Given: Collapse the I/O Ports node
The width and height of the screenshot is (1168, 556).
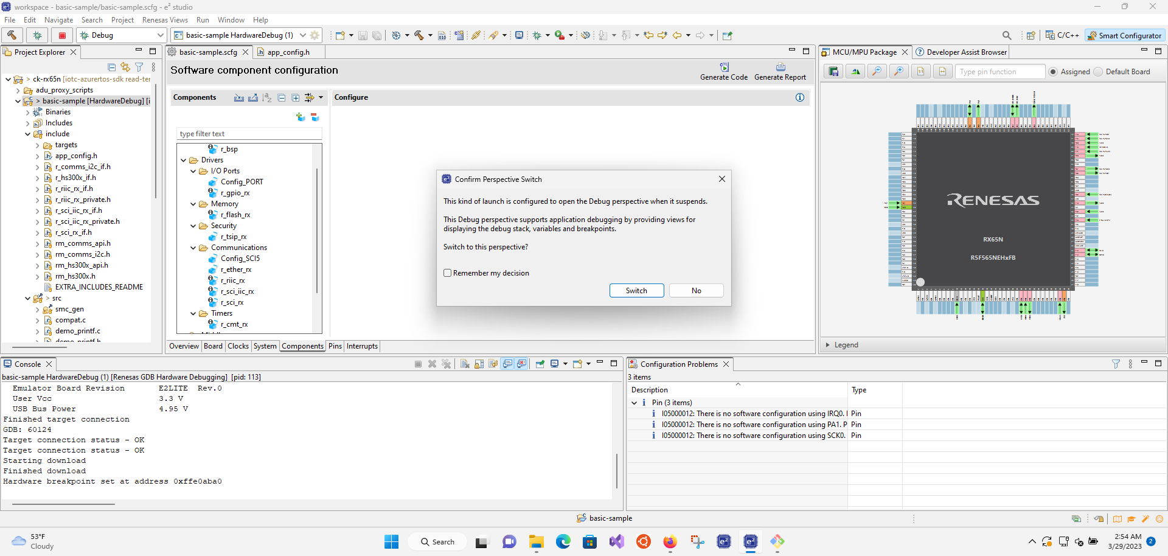Looking at the screenshot, I should pos(193,171).
